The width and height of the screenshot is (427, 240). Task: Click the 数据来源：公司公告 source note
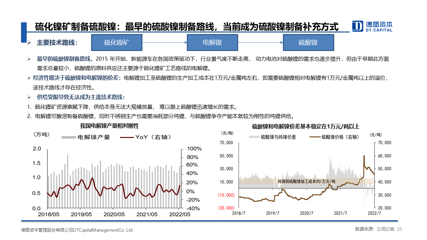[375, 229]
